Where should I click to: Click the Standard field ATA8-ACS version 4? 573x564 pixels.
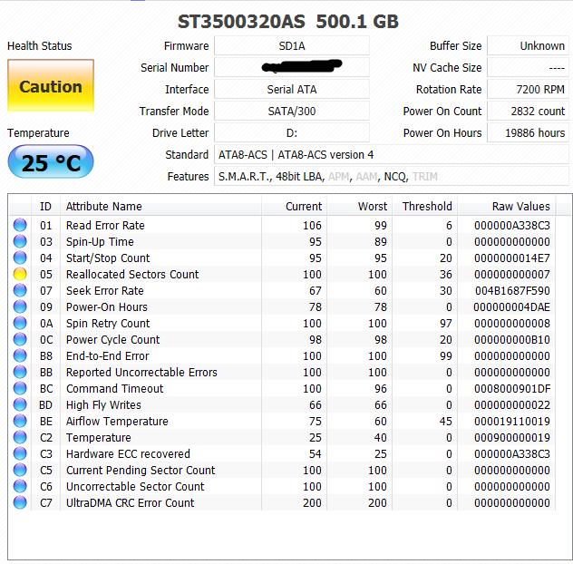tap(392, 155)
